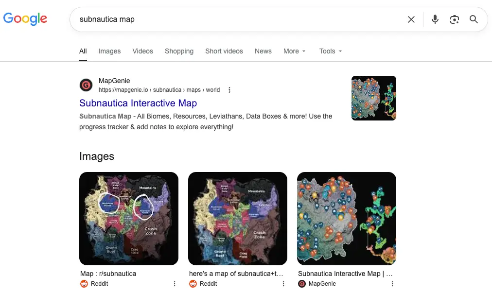This screenshot has height=292, width=492.
Task: Open the MapGenie result thumbnail image
Action: coord(374,98)
